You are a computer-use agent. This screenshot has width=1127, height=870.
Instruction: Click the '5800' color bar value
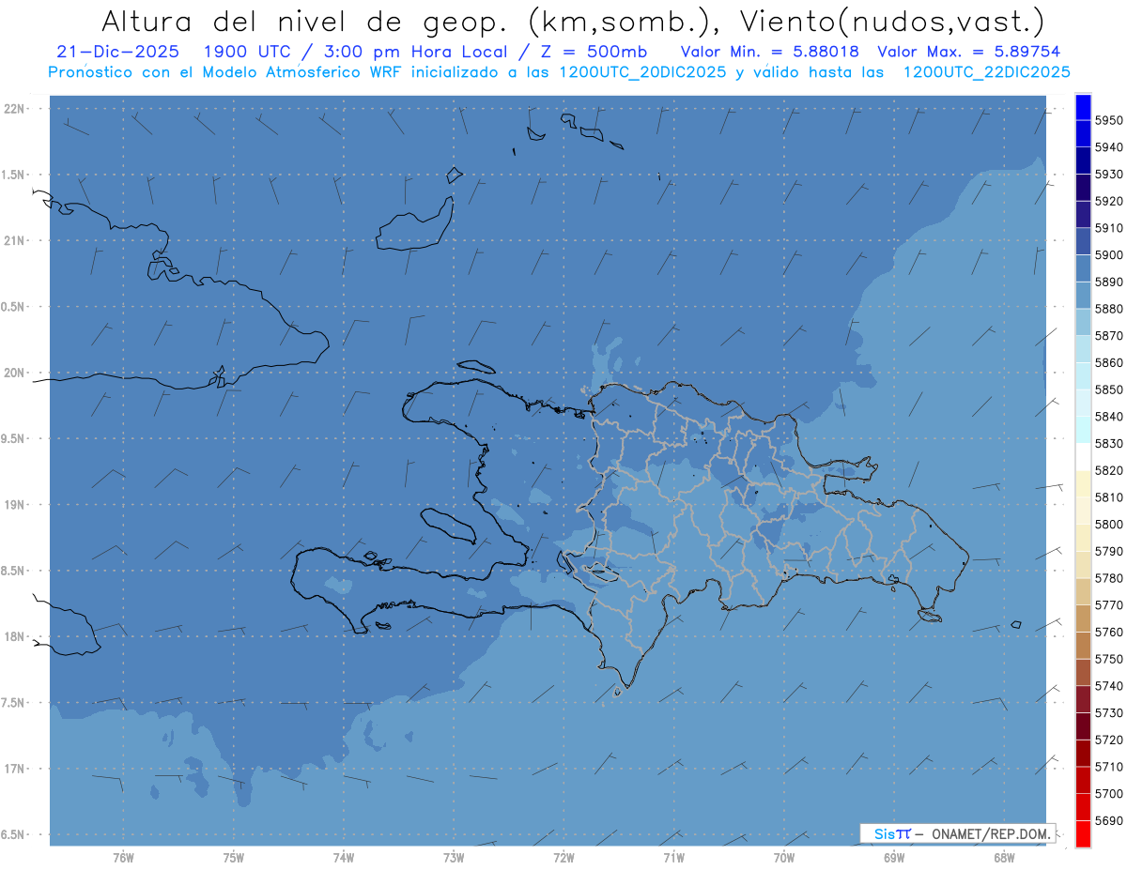click(x=1109, y=524)
